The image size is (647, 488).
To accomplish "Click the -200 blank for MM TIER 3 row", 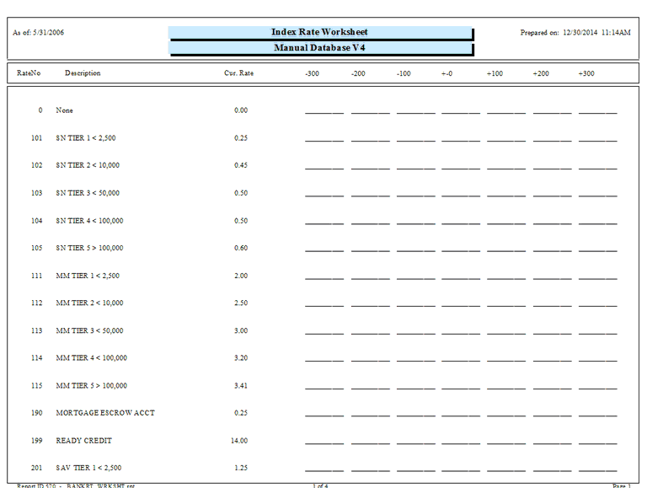I will pos(370,332).
